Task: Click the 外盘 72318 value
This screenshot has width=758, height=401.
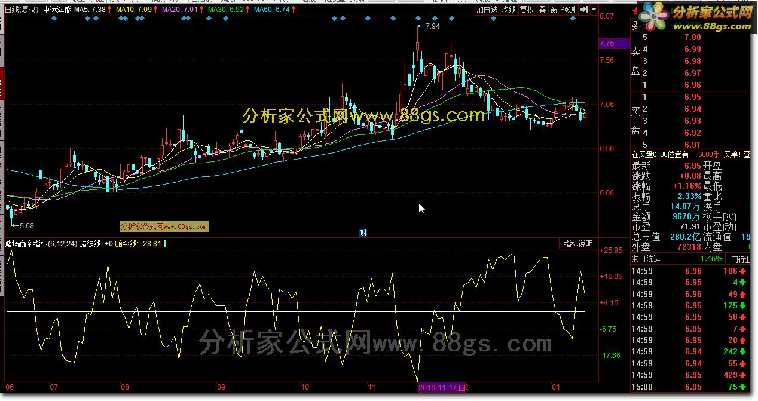Action: [689, 247]
